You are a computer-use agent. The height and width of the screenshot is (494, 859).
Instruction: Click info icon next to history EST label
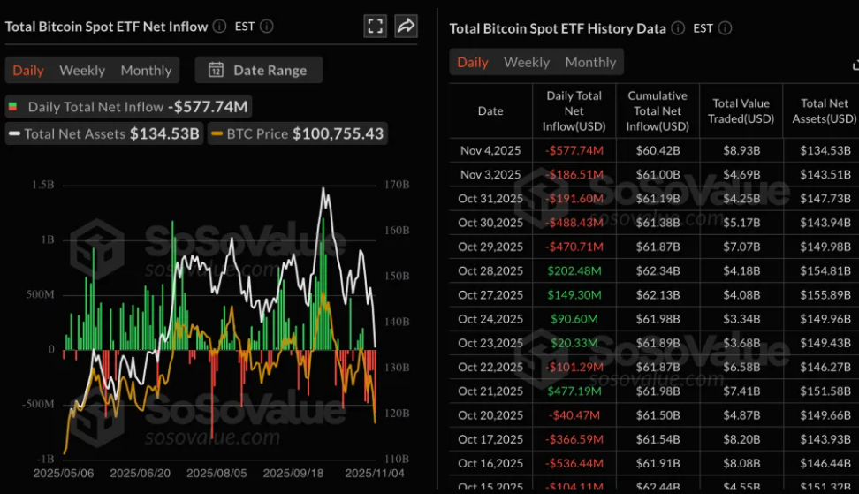725,28
